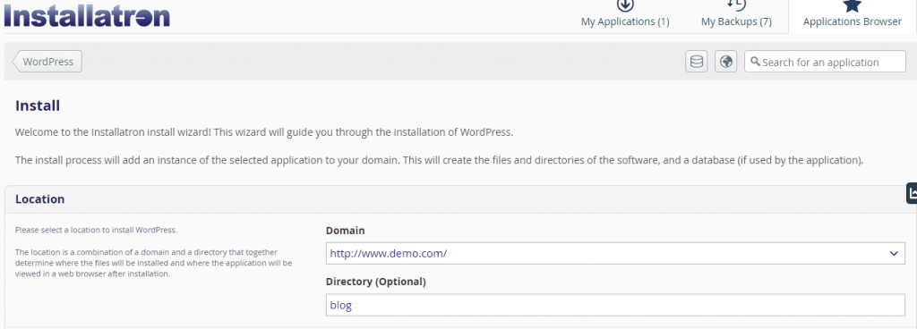917x329 pixels.
Task: Click the star icon above Applications Browser
Action: tap(853, 5)
